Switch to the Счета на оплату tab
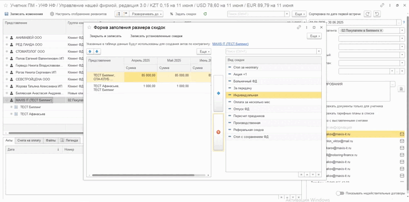This screenshot has width=409, height=202. (29, 140)
